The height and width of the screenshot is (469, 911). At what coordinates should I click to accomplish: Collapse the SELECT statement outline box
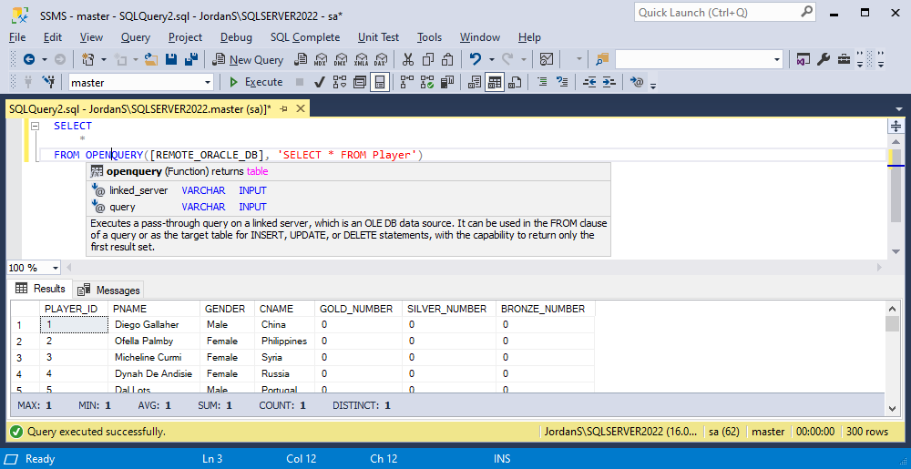(35, 126)
